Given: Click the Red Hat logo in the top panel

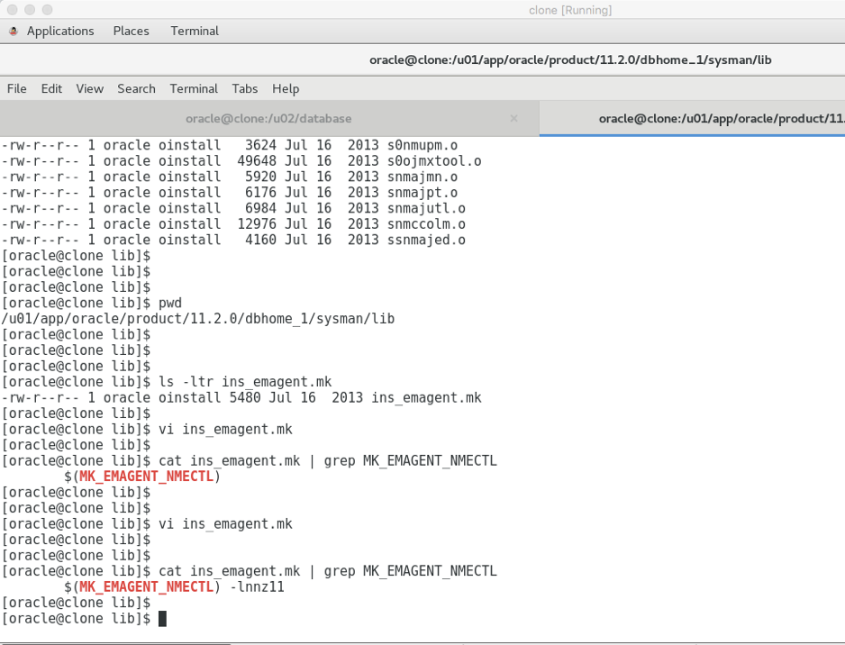Looking at the screenshot, I should pyautogui.click(x=13, y=31).
